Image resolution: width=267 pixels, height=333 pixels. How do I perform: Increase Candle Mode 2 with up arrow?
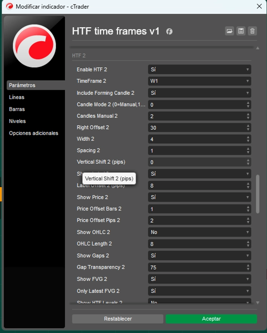pyautogui.click(x=248, y=103)
